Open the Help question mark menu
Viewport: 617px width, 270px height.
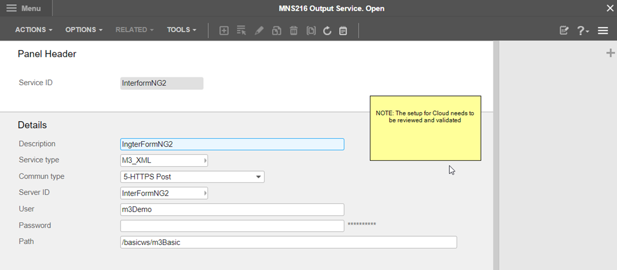pyautogui.click(x=582, y=30)
